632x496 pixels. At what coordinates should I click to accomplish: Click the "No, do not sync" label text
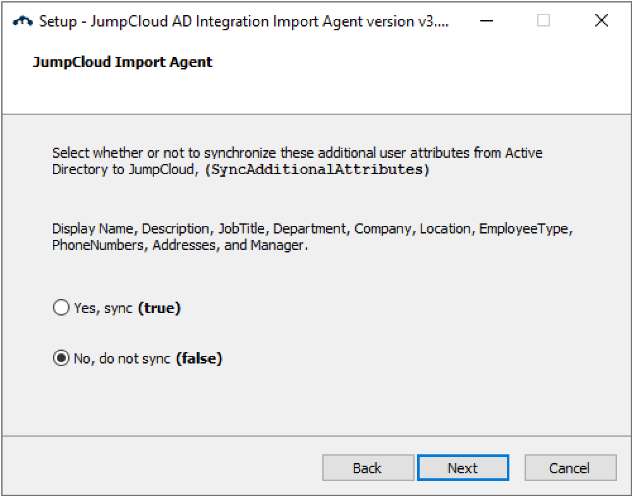122,358
